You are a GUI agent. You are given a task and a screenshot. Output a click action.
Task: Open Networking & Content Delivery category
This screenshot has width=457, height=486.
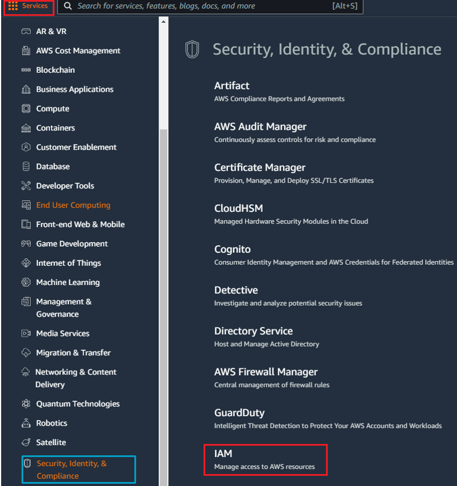tap(76, 378)
